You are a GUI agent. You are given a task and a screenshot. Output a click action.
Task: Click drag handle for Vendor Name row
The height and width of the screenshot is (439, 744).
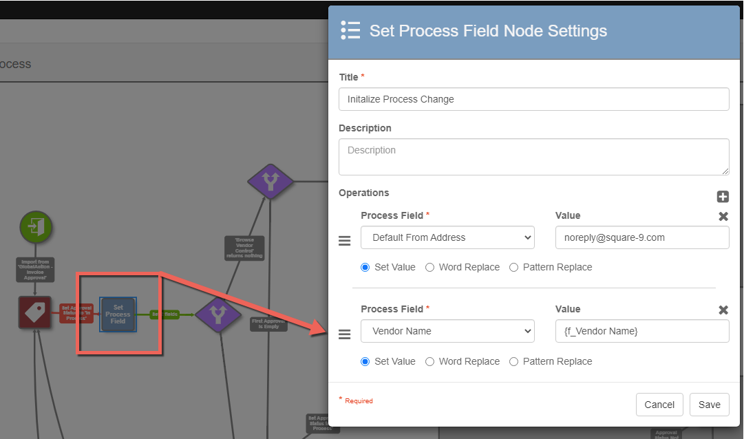[x=345, y=334]
